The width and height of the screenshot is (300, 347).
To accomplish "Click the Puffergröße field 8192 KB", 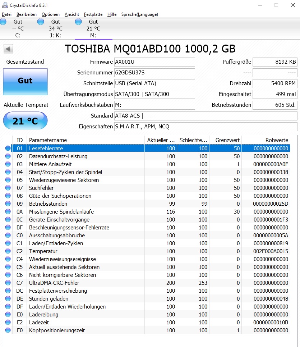I will pyautogui.click(x=275, y=62).
